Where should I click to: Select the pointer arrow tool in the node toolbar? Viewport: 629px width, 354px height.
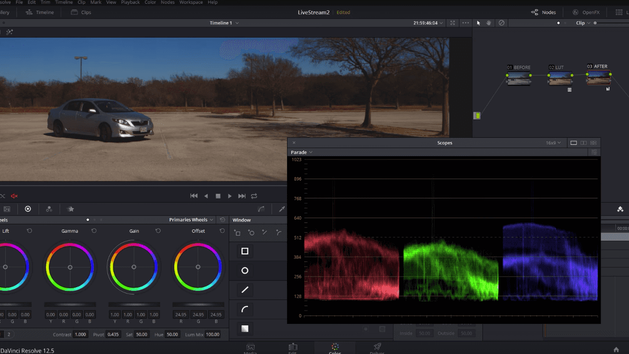click(x=478, y=23)
